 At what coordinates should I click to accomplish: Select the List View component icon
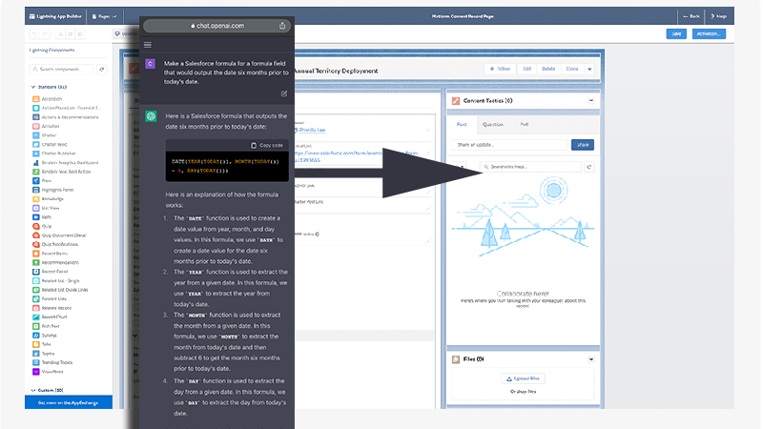pos(35,208)
